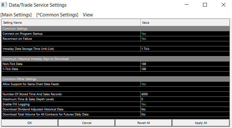The image size is (232, 128).
Task: Click the Setting Name column header
Action: pyautogui.click(x=71, y=23)
